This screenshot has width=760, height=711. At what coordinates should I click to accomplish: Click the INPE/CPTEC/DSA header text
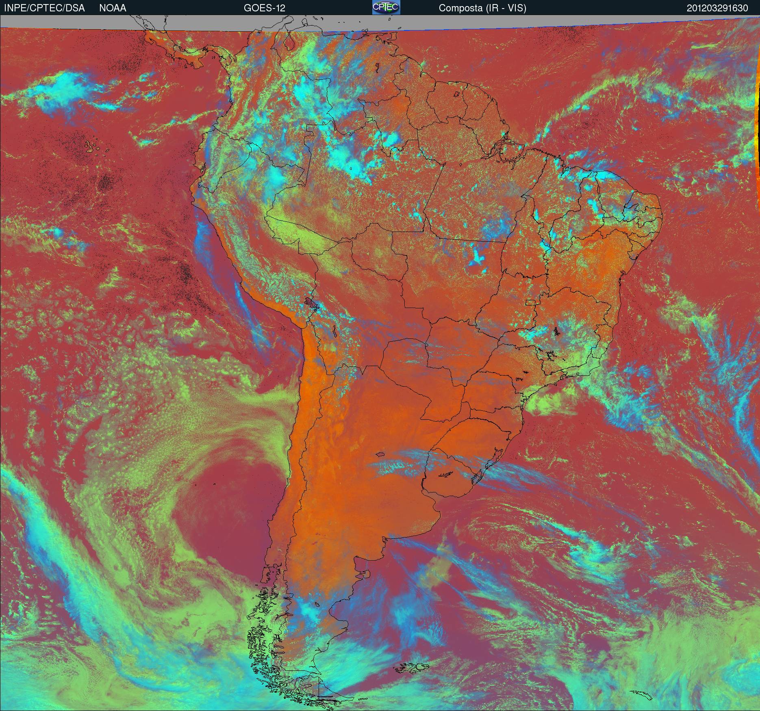tap(44, 8)
